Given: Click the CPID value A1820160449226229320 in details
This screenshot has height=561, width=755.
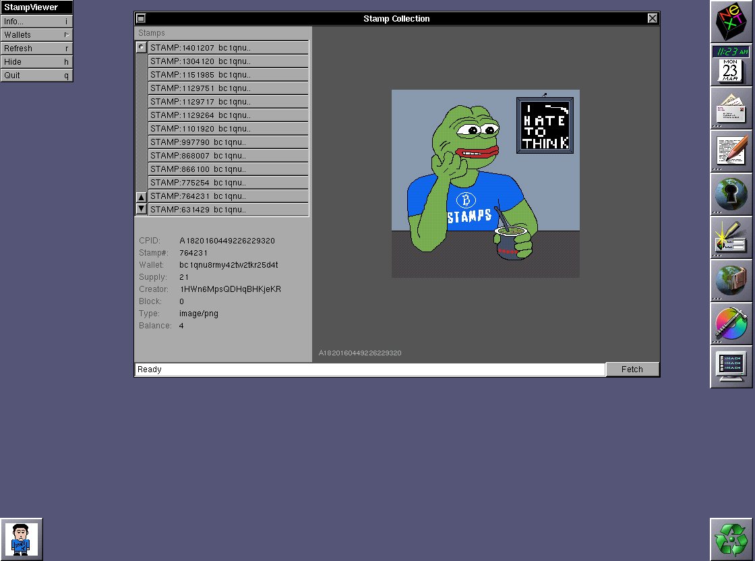Looking at the screenshot, I should point(227,241).
